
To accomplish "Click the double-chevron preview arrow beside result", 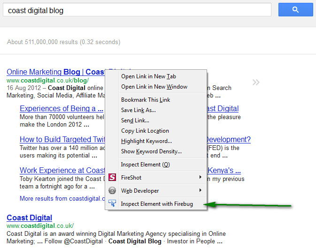I will pos(256,83).
